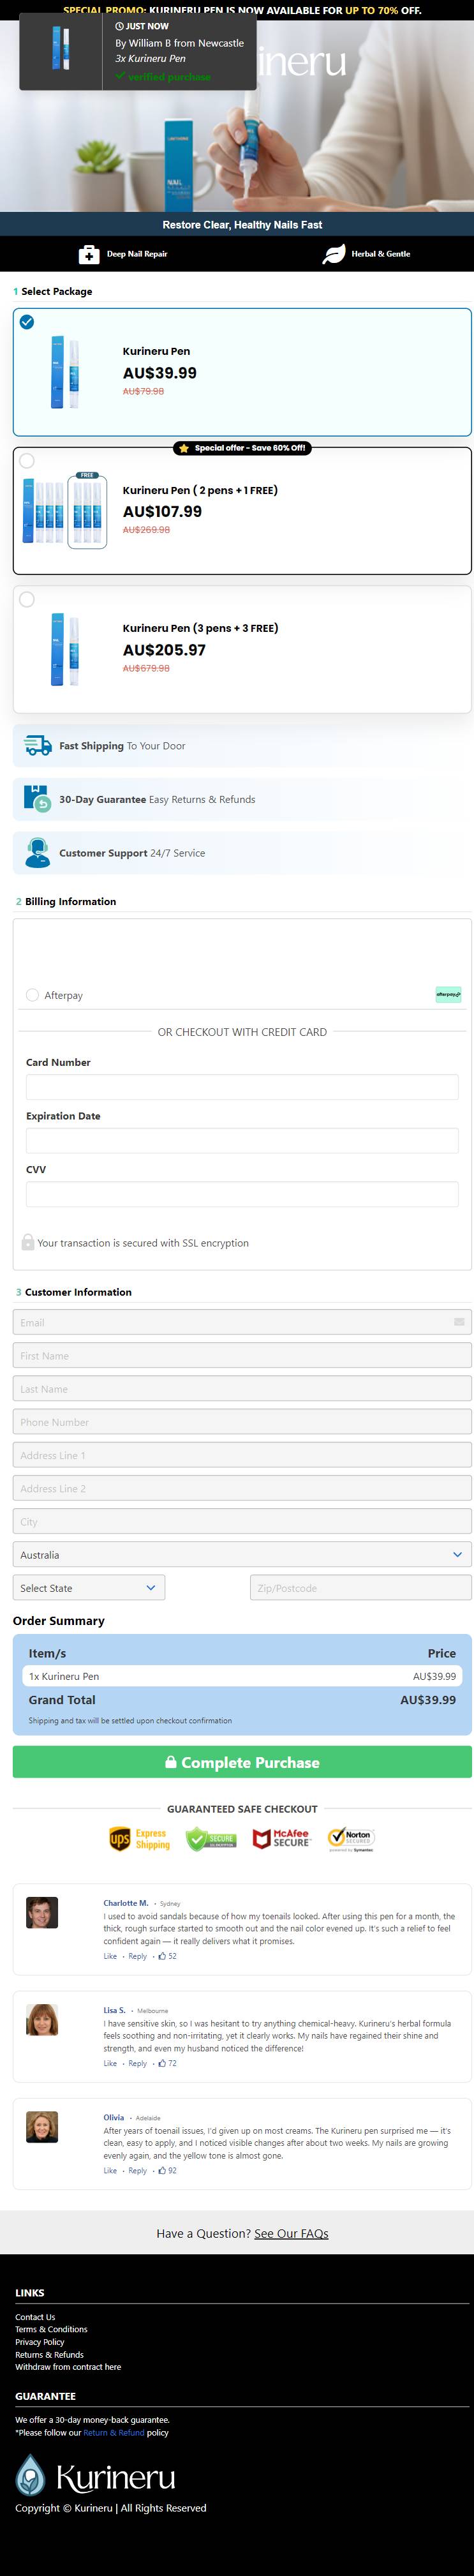Click the McAfee Secure badge

pos(281,1839)
